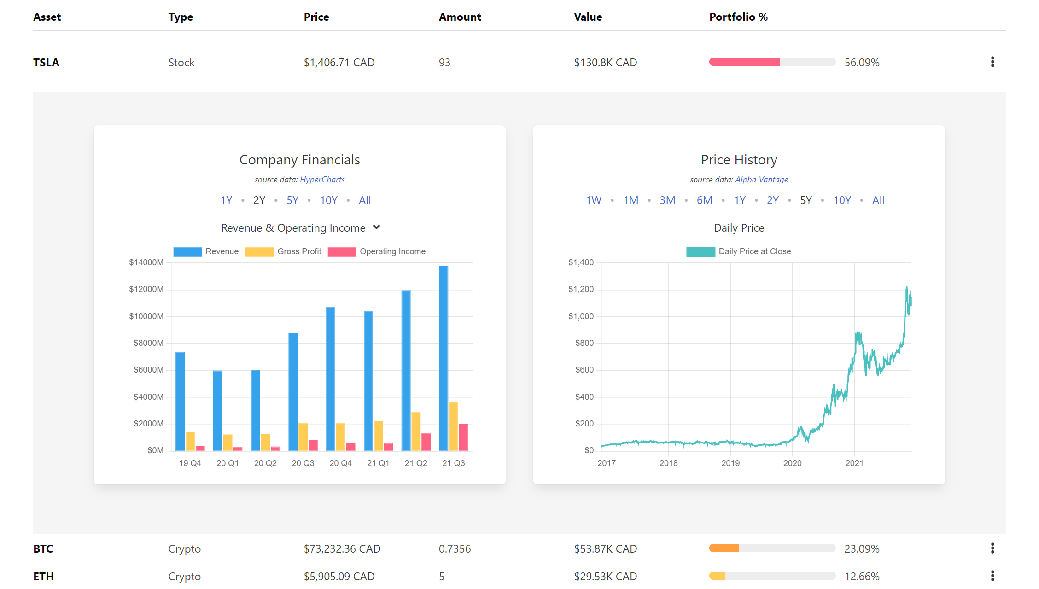Click the $29.53K CAD value cell
Viewport: 1039px width, 589px height.
pos(606,576)
